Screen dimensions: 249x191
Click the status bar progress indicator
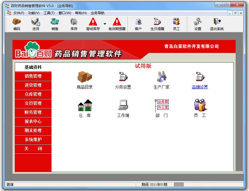(179, 184)
